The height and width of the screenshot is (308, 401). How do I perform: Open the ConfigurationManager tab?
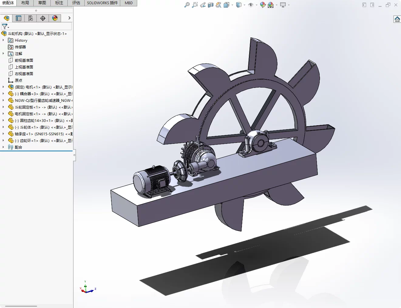[x=31, y=18]
